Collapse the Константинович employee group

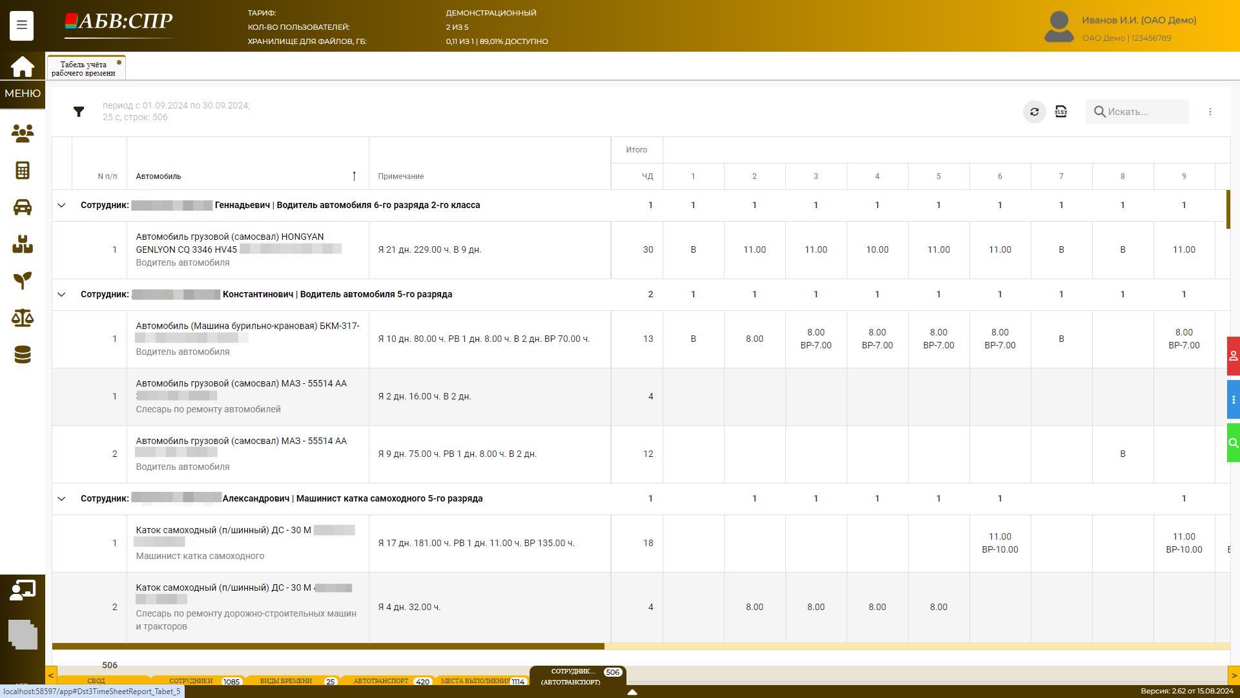pyautogui.click(x=61, y=295)
